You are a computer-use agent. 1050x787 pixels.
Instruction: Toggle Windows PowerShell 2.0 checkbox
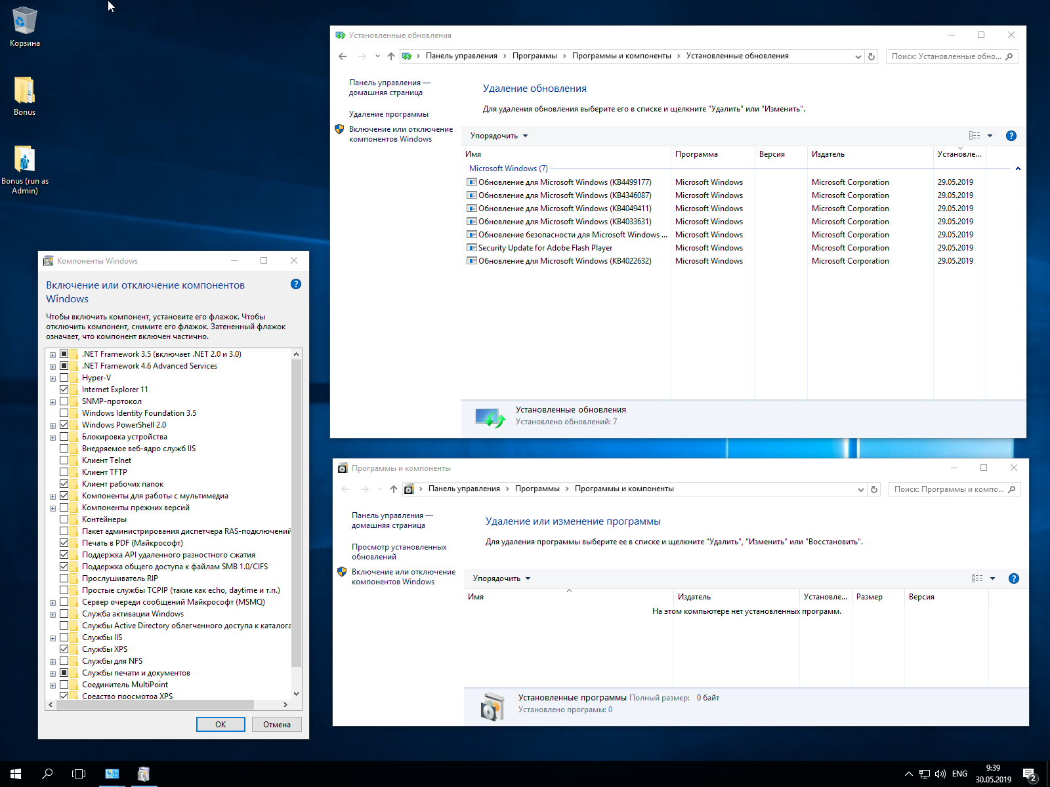click(x=64, y=425)
